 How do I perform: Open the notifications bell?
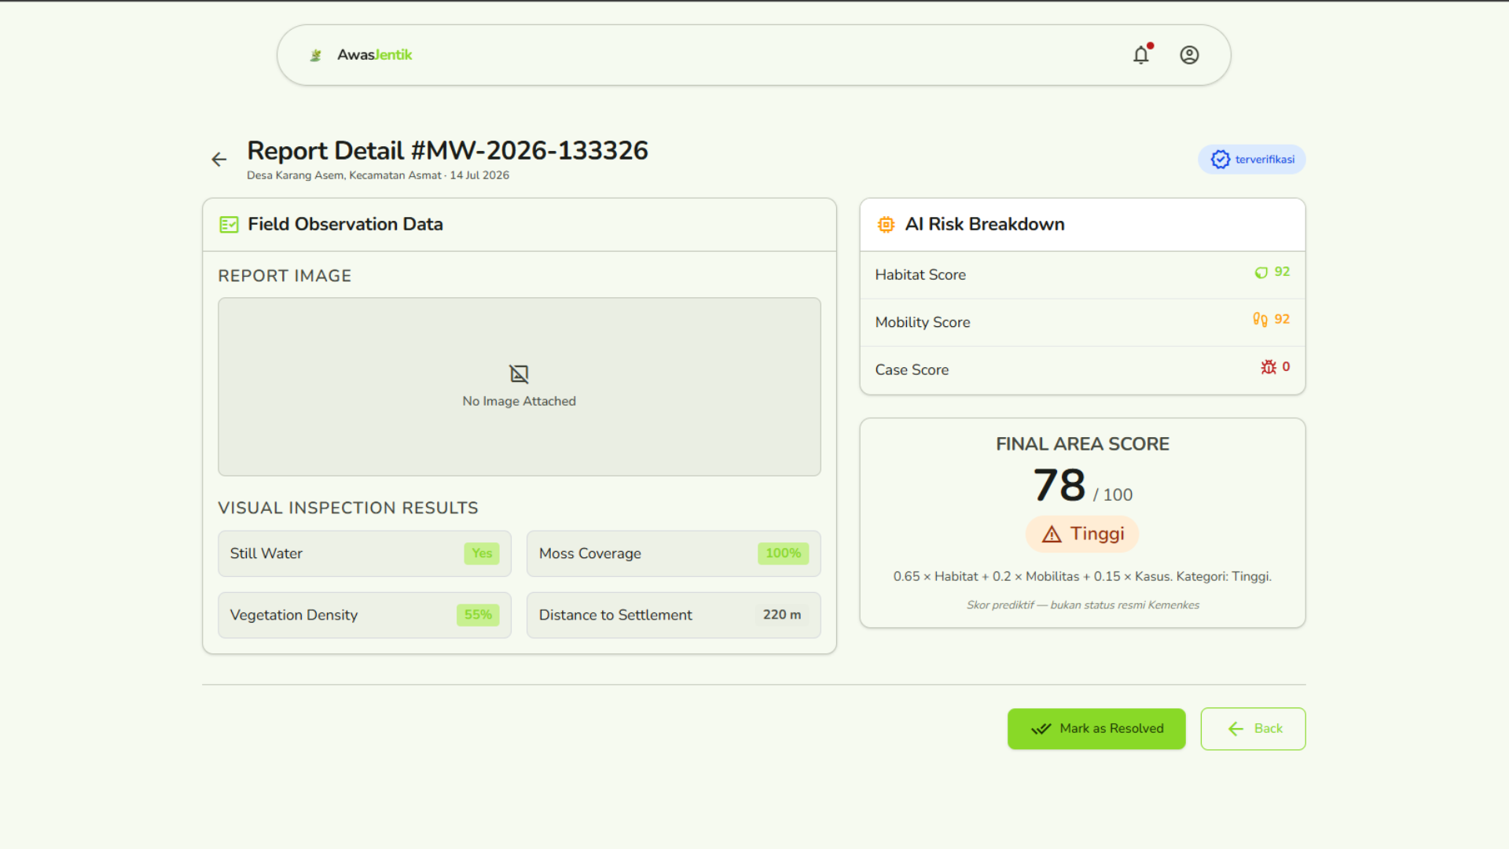pyautogui.click(x=1141, y=55)
